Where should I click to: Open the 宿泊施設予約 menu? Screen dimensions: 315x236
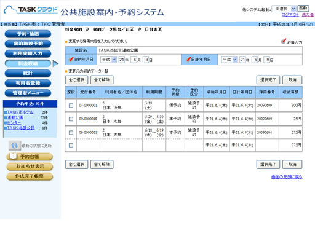28,44
